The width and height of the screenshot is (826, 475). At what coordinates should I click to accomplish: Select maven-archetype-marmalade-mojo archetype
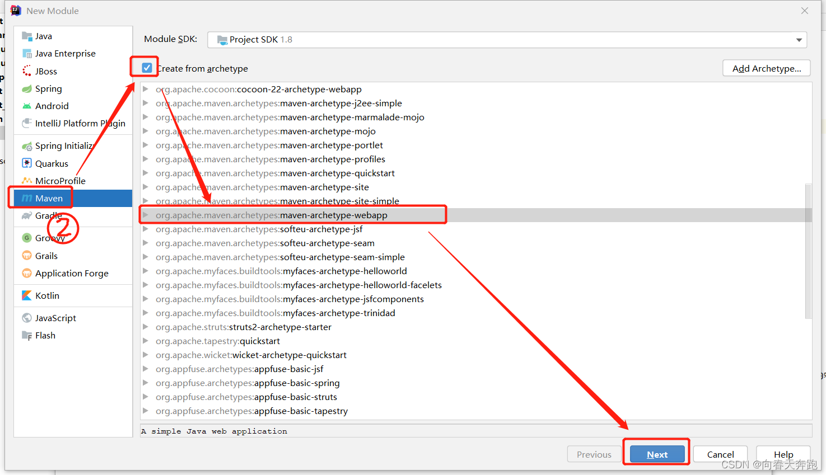click(x=475, y=117)
